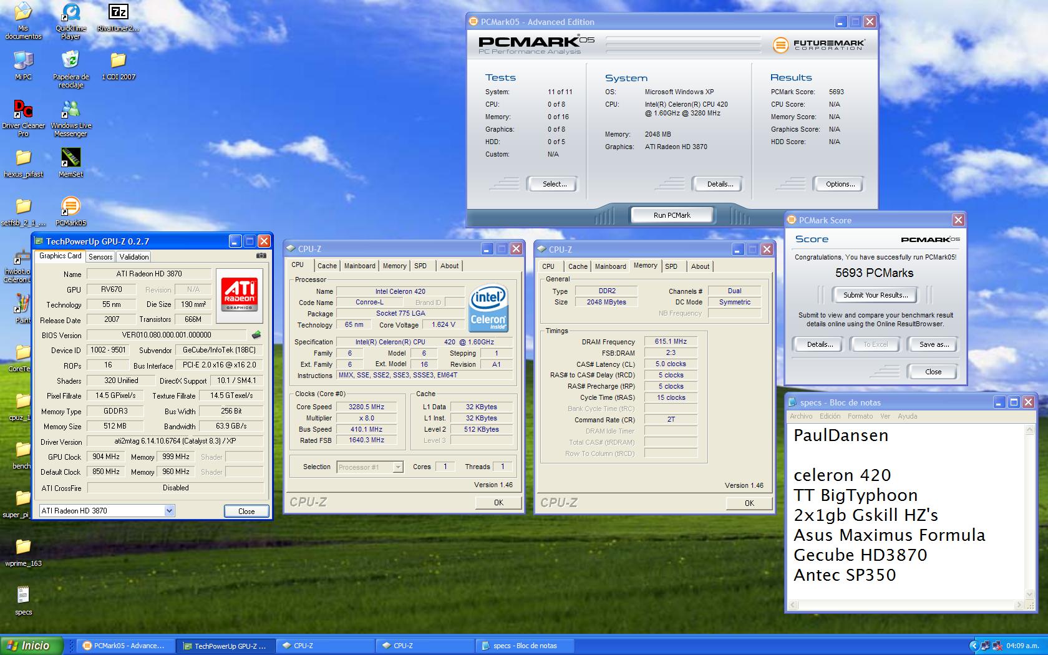Open Archivo menu in Notepad

pos(801,416)
